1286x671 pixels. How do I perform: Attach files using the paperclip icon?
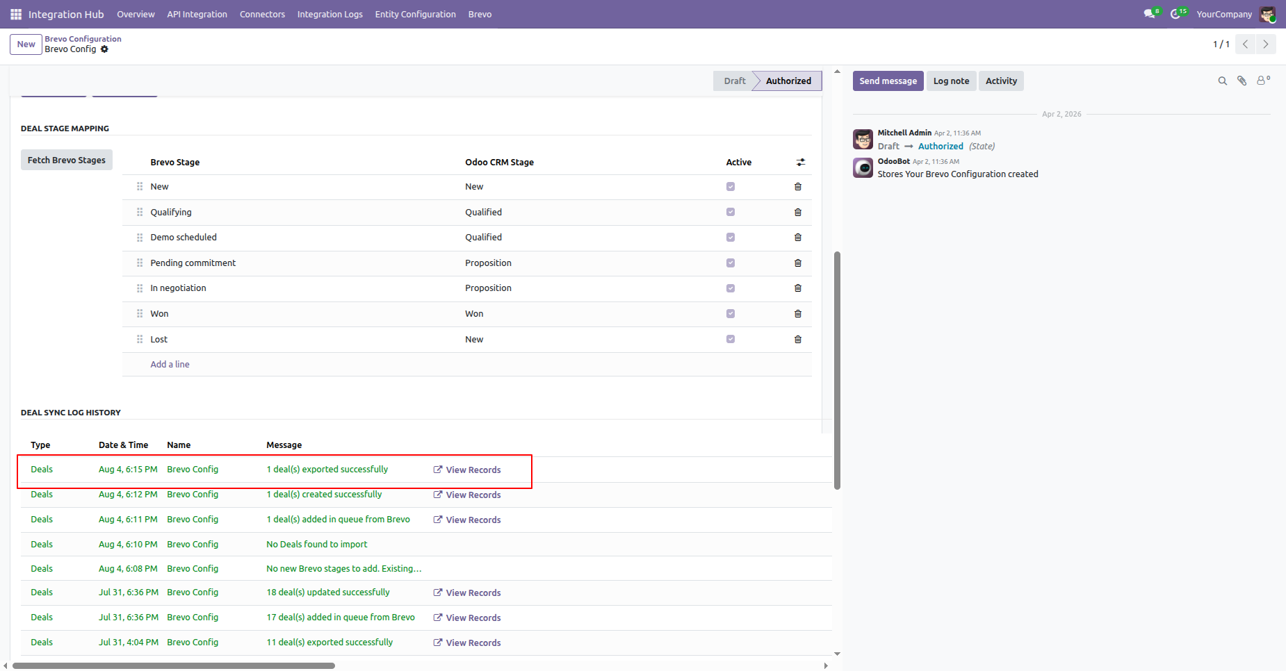[x=1242, y=81]
